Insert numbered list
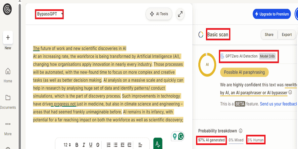The image size is (298, 149). [109, 145]
